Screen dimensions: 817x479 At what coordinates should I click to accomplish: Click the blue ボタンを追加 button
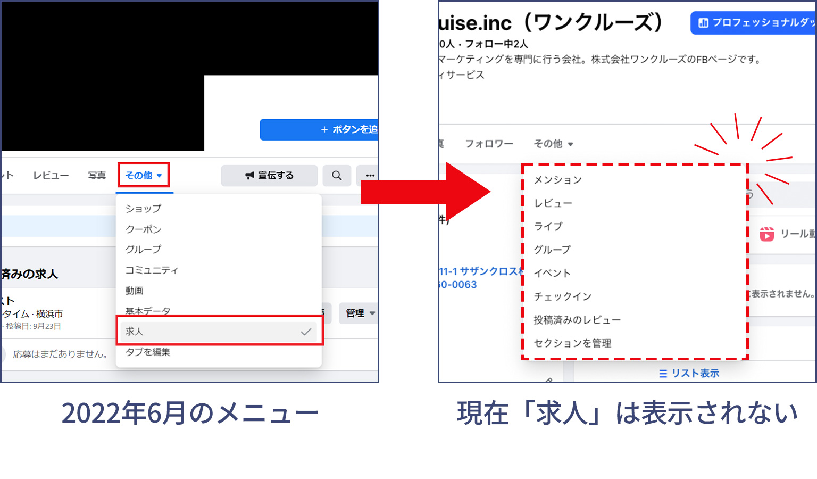click(319, 129)
